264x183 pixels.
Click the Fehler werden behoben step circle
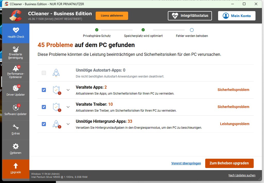click(x=192, y=30)
